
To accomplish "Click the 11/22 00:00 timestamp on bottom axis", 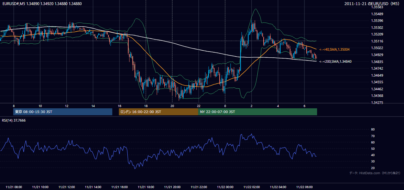I will point(225,187).
